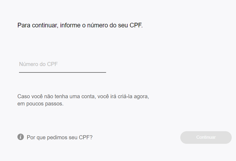The width and height of the screenshot is (236, 161).
Task: Click the word "passos" in the description
Action: click(55, 104)
